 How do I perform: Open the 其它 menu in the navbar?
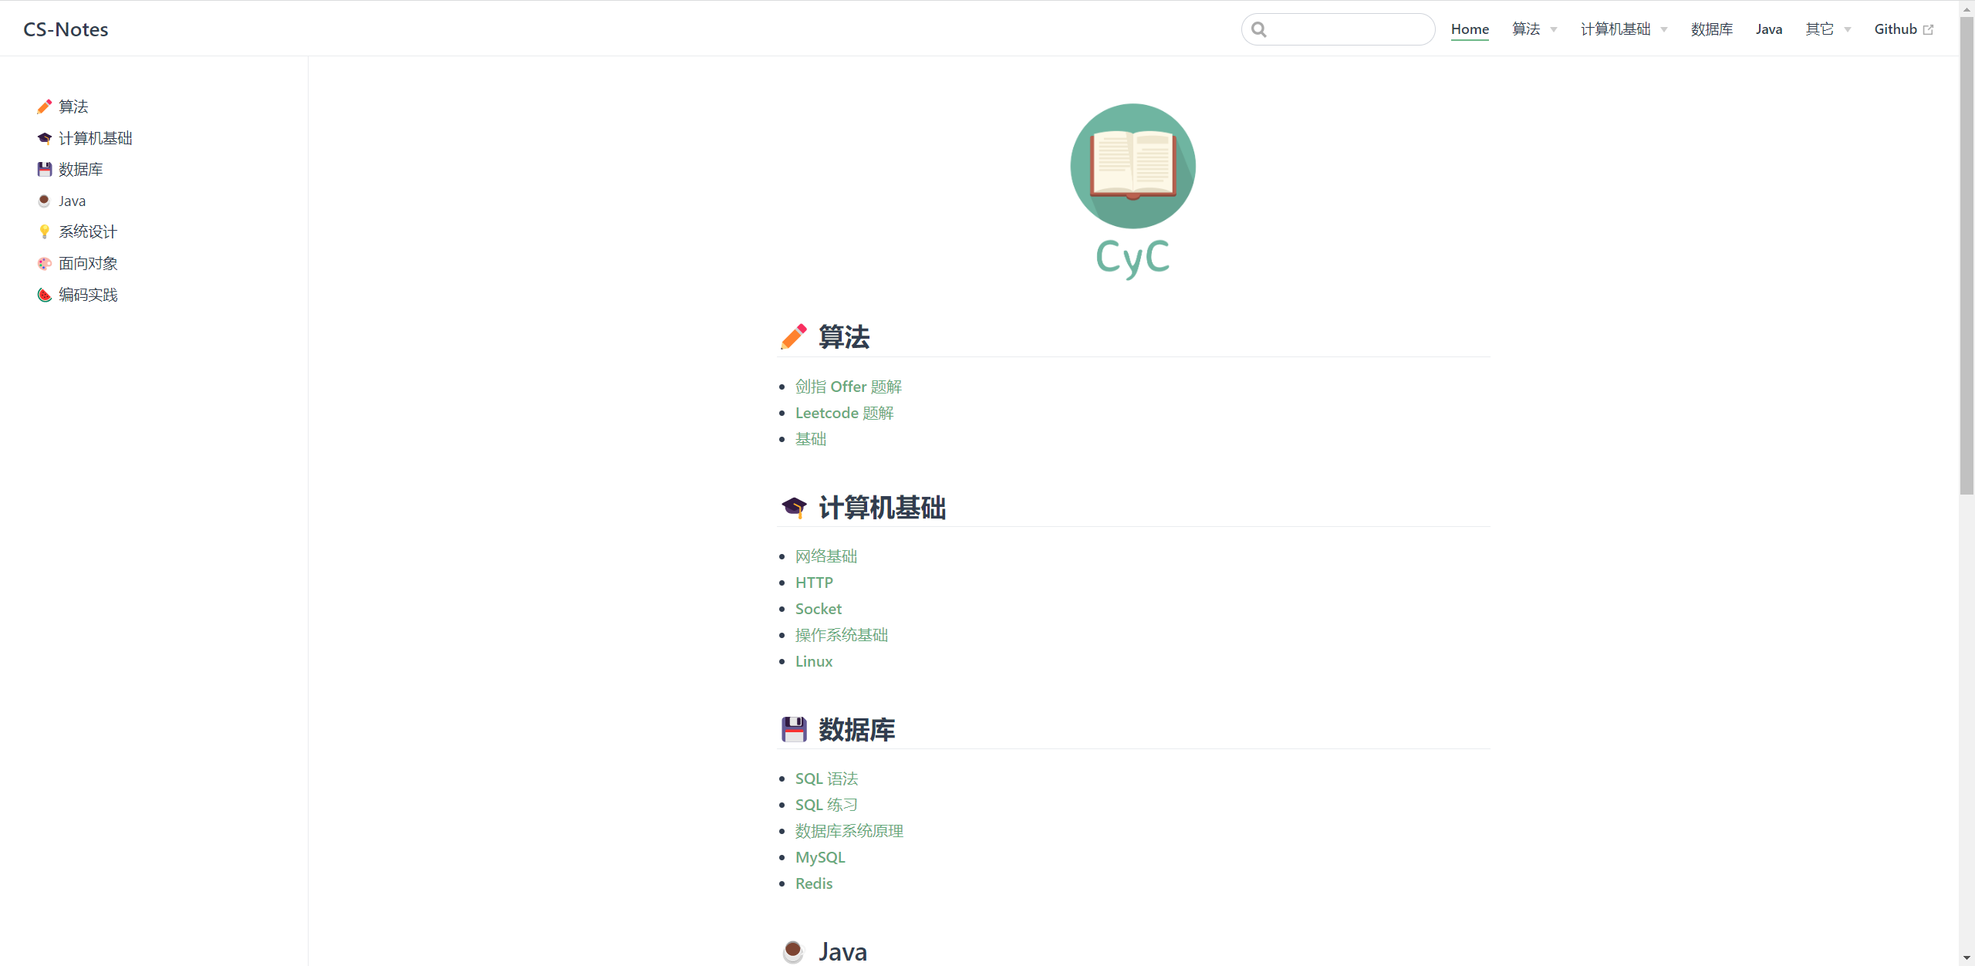click(1820, 29)
